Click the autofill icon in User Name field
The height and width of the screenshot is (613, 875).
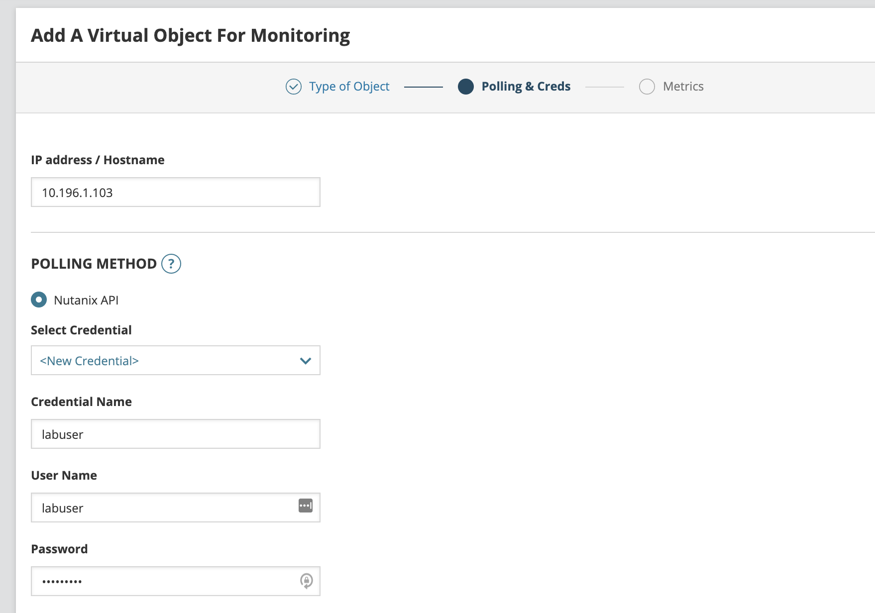click(306, 506)
